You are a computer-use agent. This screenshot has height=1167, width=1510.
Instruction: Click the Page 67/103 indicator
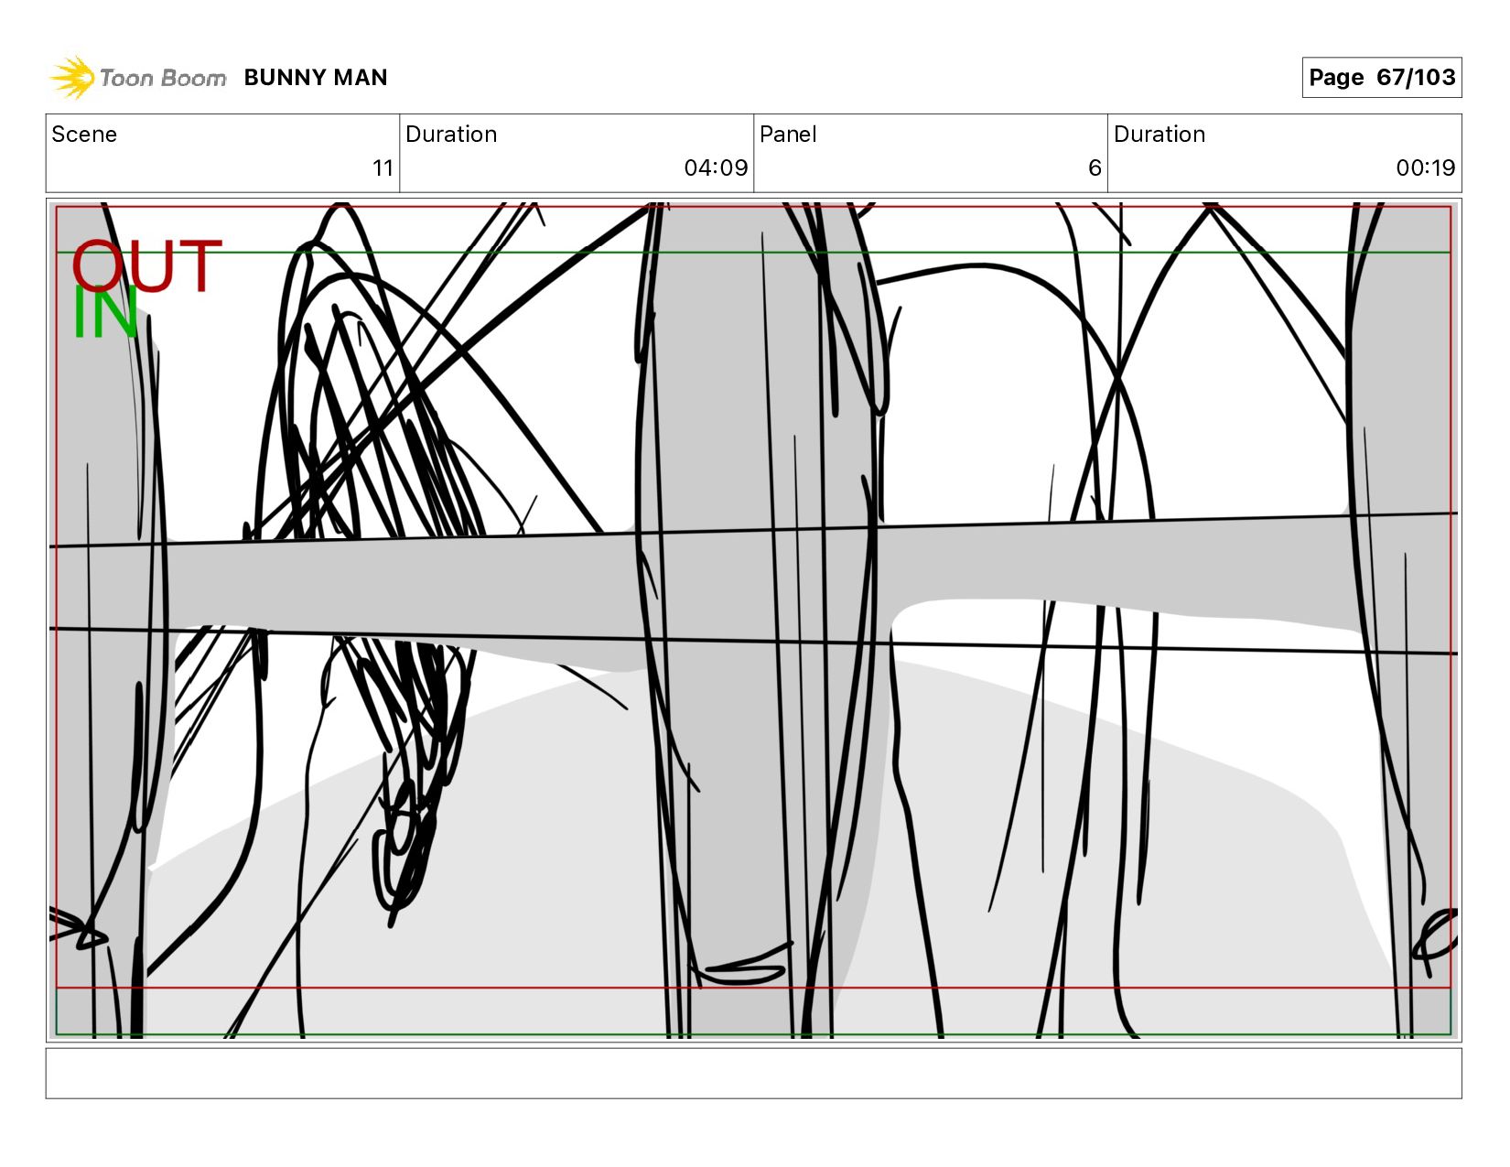[1381, 77]
